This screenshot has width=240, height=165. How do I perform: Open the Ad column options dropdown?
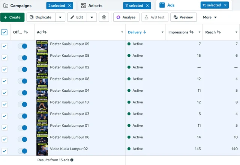122,32
